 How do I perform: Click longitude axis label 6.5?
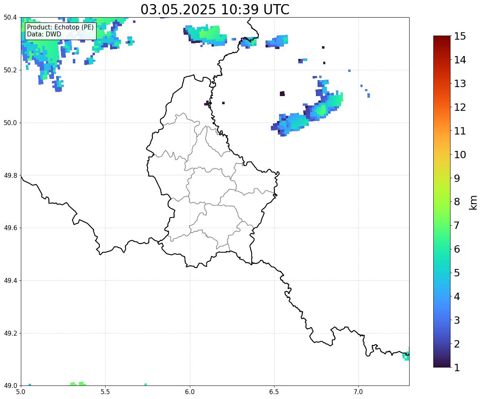point(274,392)
